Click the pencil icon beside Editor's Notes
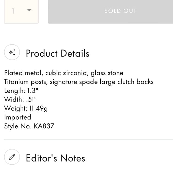This screenshot has width=173, height=173. [x=12, y=157]
